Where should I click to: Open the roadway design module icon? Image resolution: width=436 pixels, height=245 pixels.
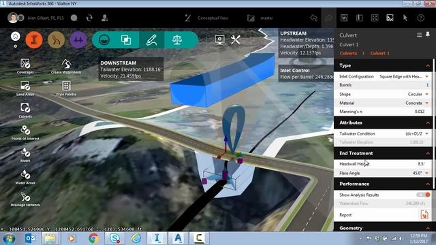pos(56,39)
